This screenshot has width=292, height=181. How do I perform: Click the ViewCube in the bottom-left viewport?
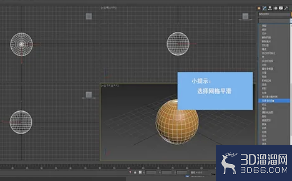(89, 95)
